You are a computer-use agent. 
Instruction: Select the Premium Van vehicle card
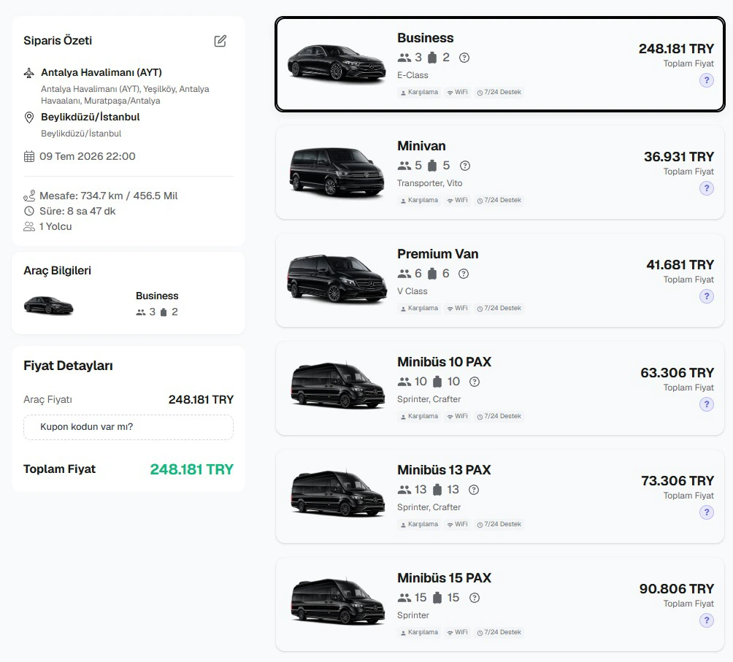pos(499,280)
